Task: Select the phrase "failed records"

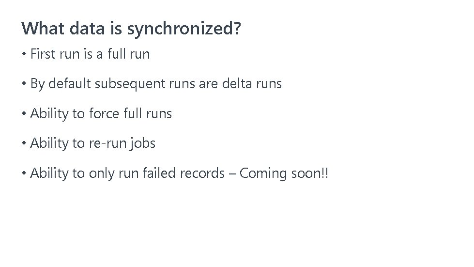Action: point(174,173)
